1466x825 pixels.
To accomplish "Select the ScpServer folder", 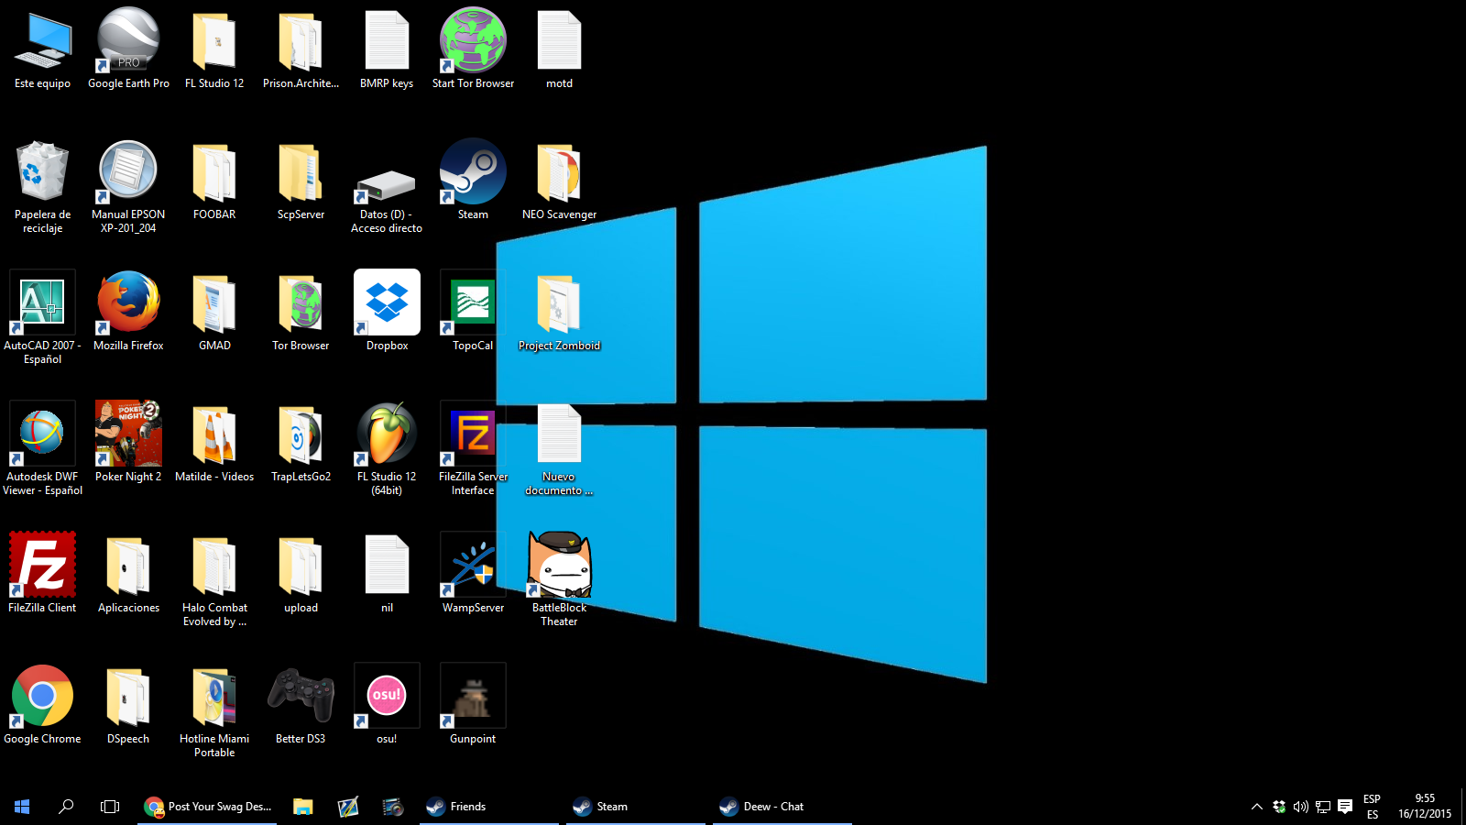I will 301,181.
